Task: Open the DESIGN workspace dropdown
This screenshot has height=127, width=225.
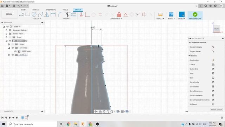Action: 9,14
